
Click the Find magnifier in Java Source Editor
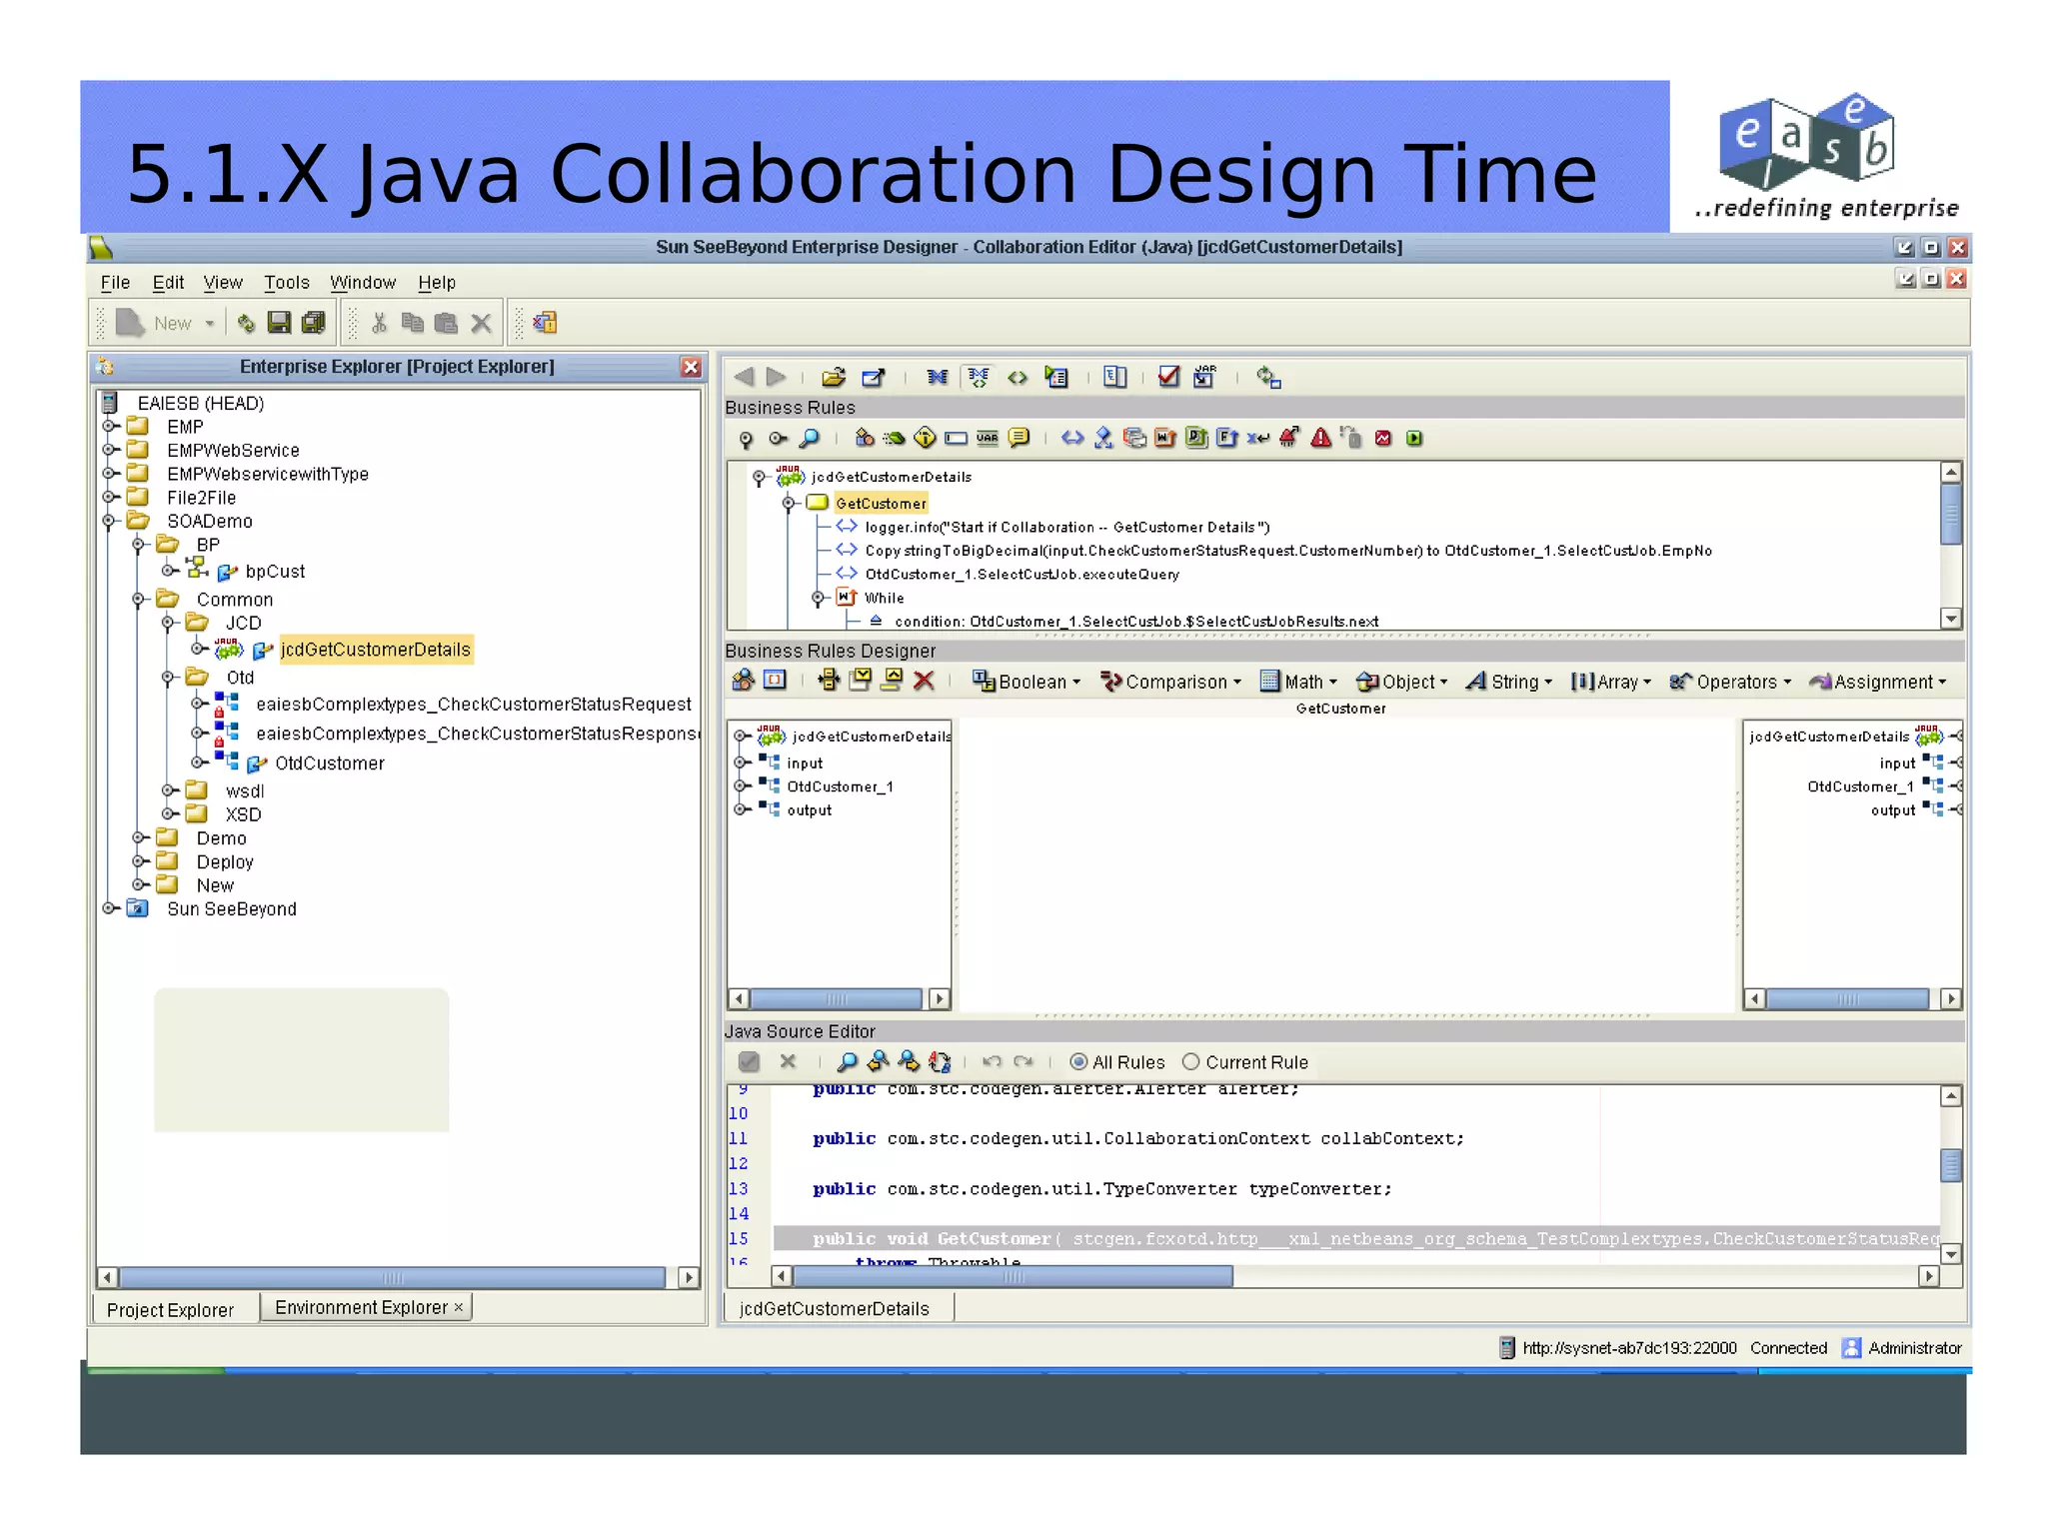847,1061
